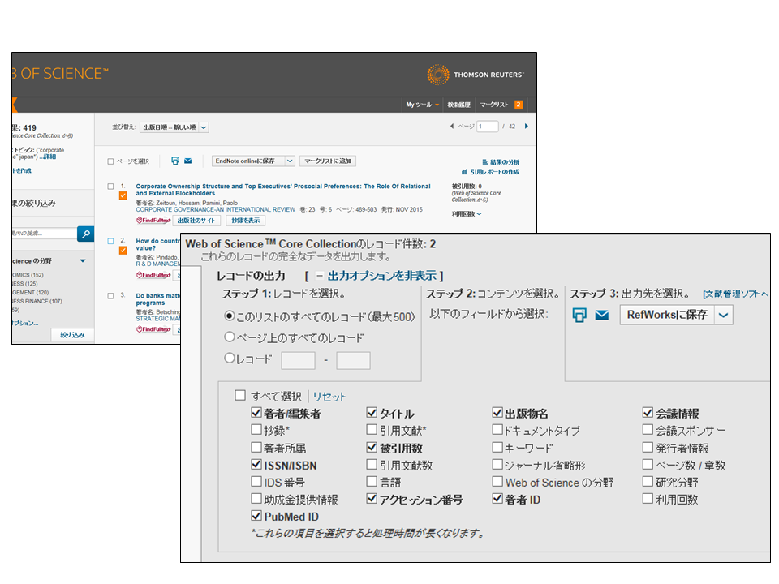Open the マークリスト in the top bar
779x584 pixels.
click(501, 105)
